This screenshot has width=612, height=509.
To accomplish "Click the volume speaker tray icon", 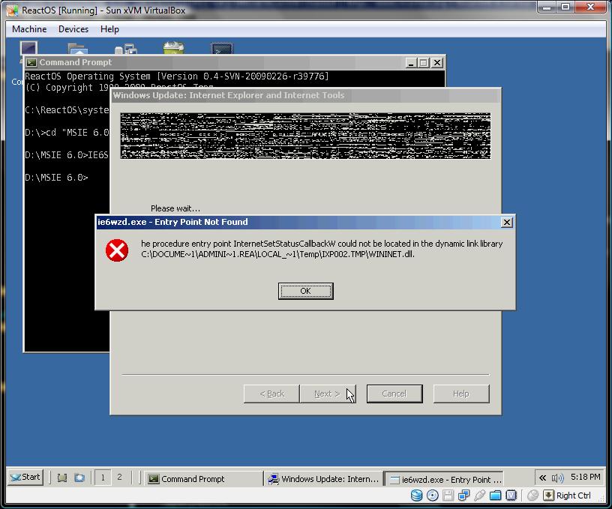I will point(558,478).
